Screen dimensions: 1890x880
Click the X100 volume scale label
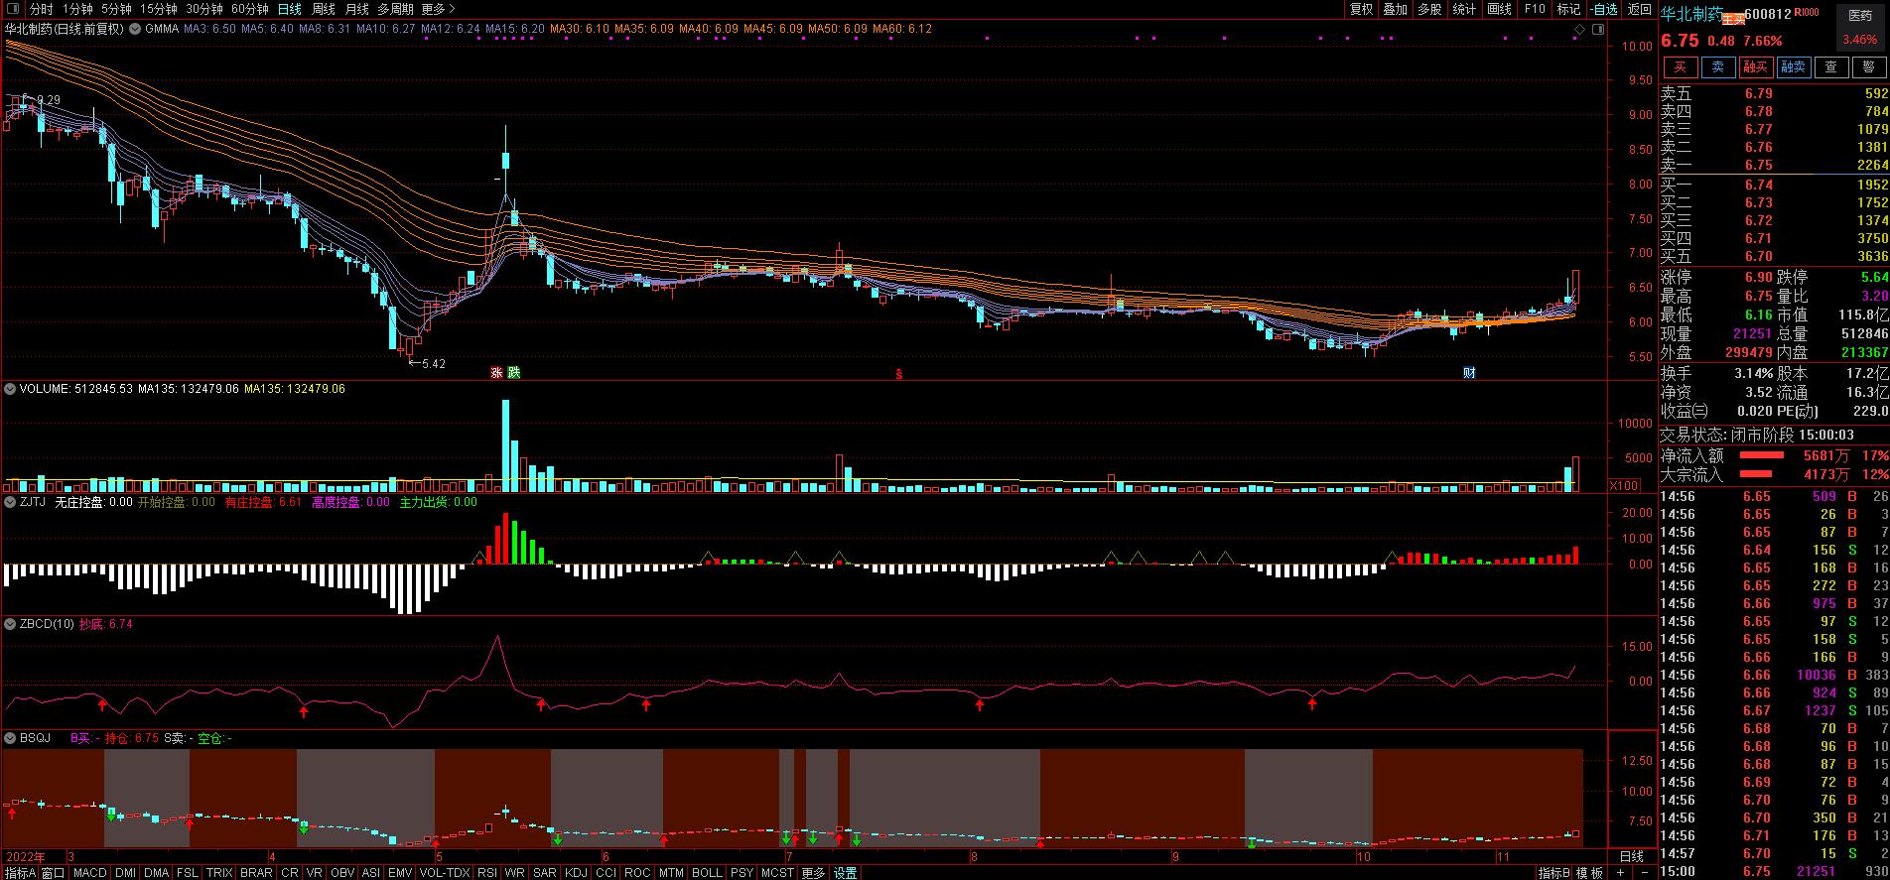click(x=1624, y=485)
